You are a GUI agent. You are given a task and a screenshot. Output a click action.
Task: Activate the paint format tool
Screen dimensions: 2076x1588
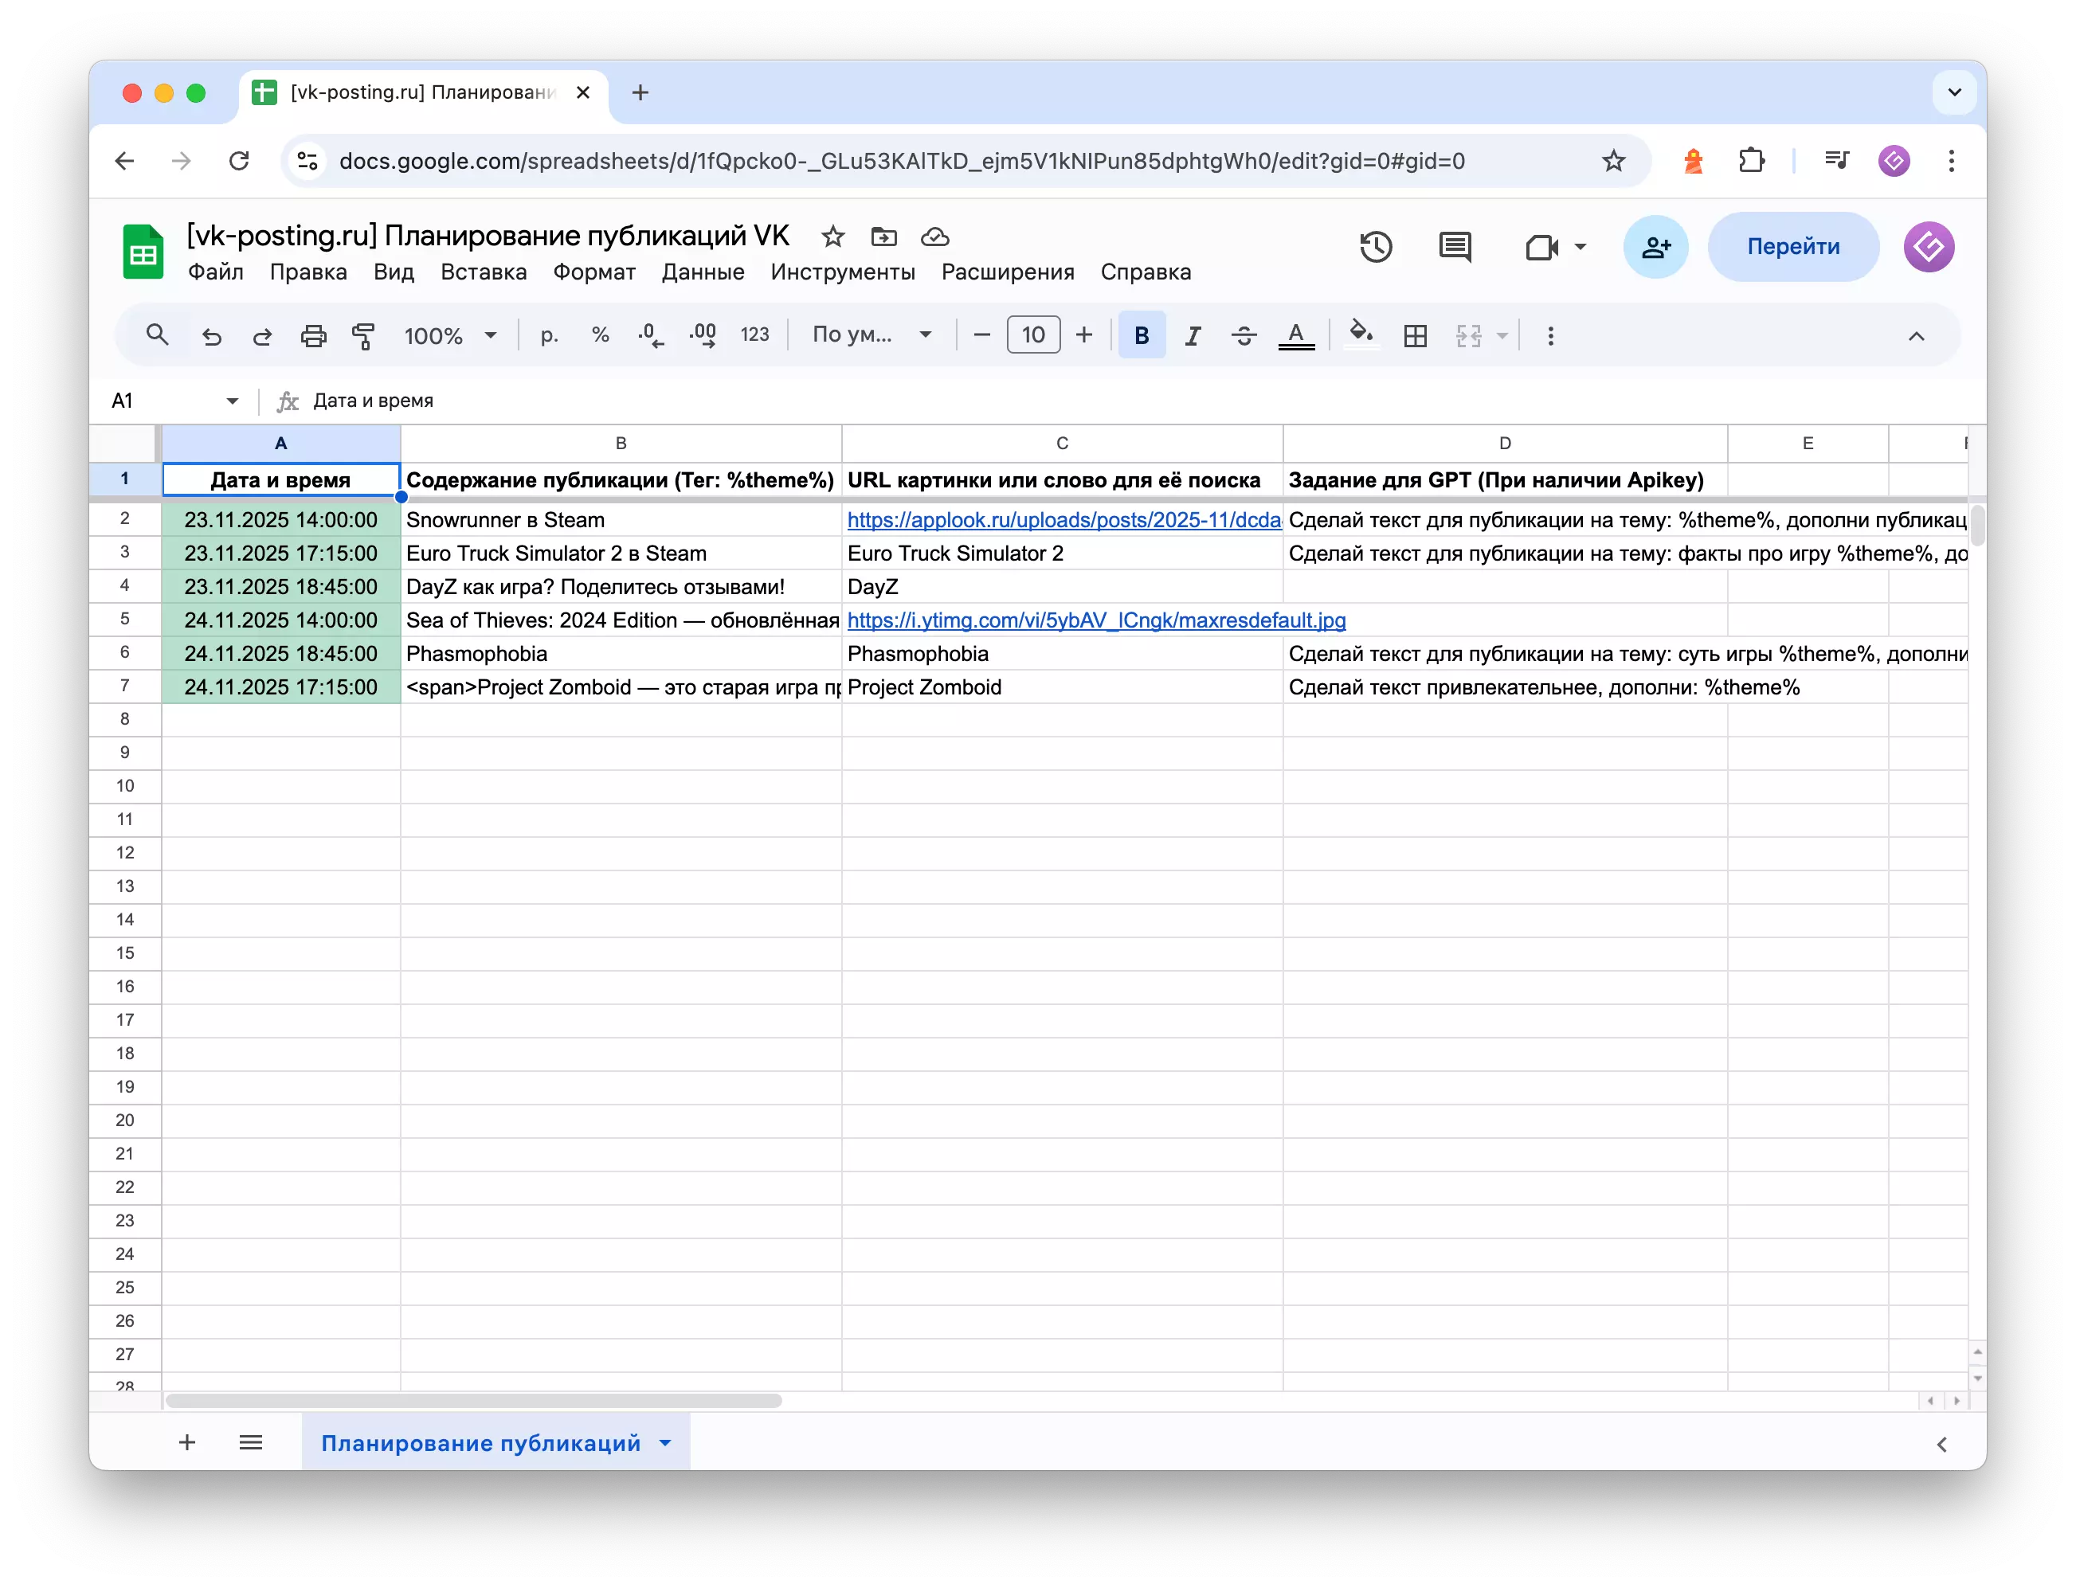pyautogui.click(x=363, y=335)
